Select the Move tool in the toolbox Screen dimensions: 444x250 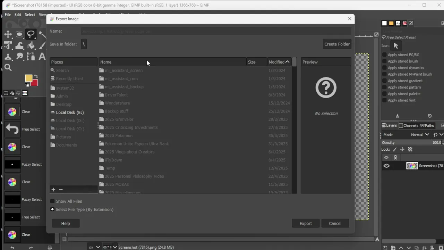tap(8, 34)
